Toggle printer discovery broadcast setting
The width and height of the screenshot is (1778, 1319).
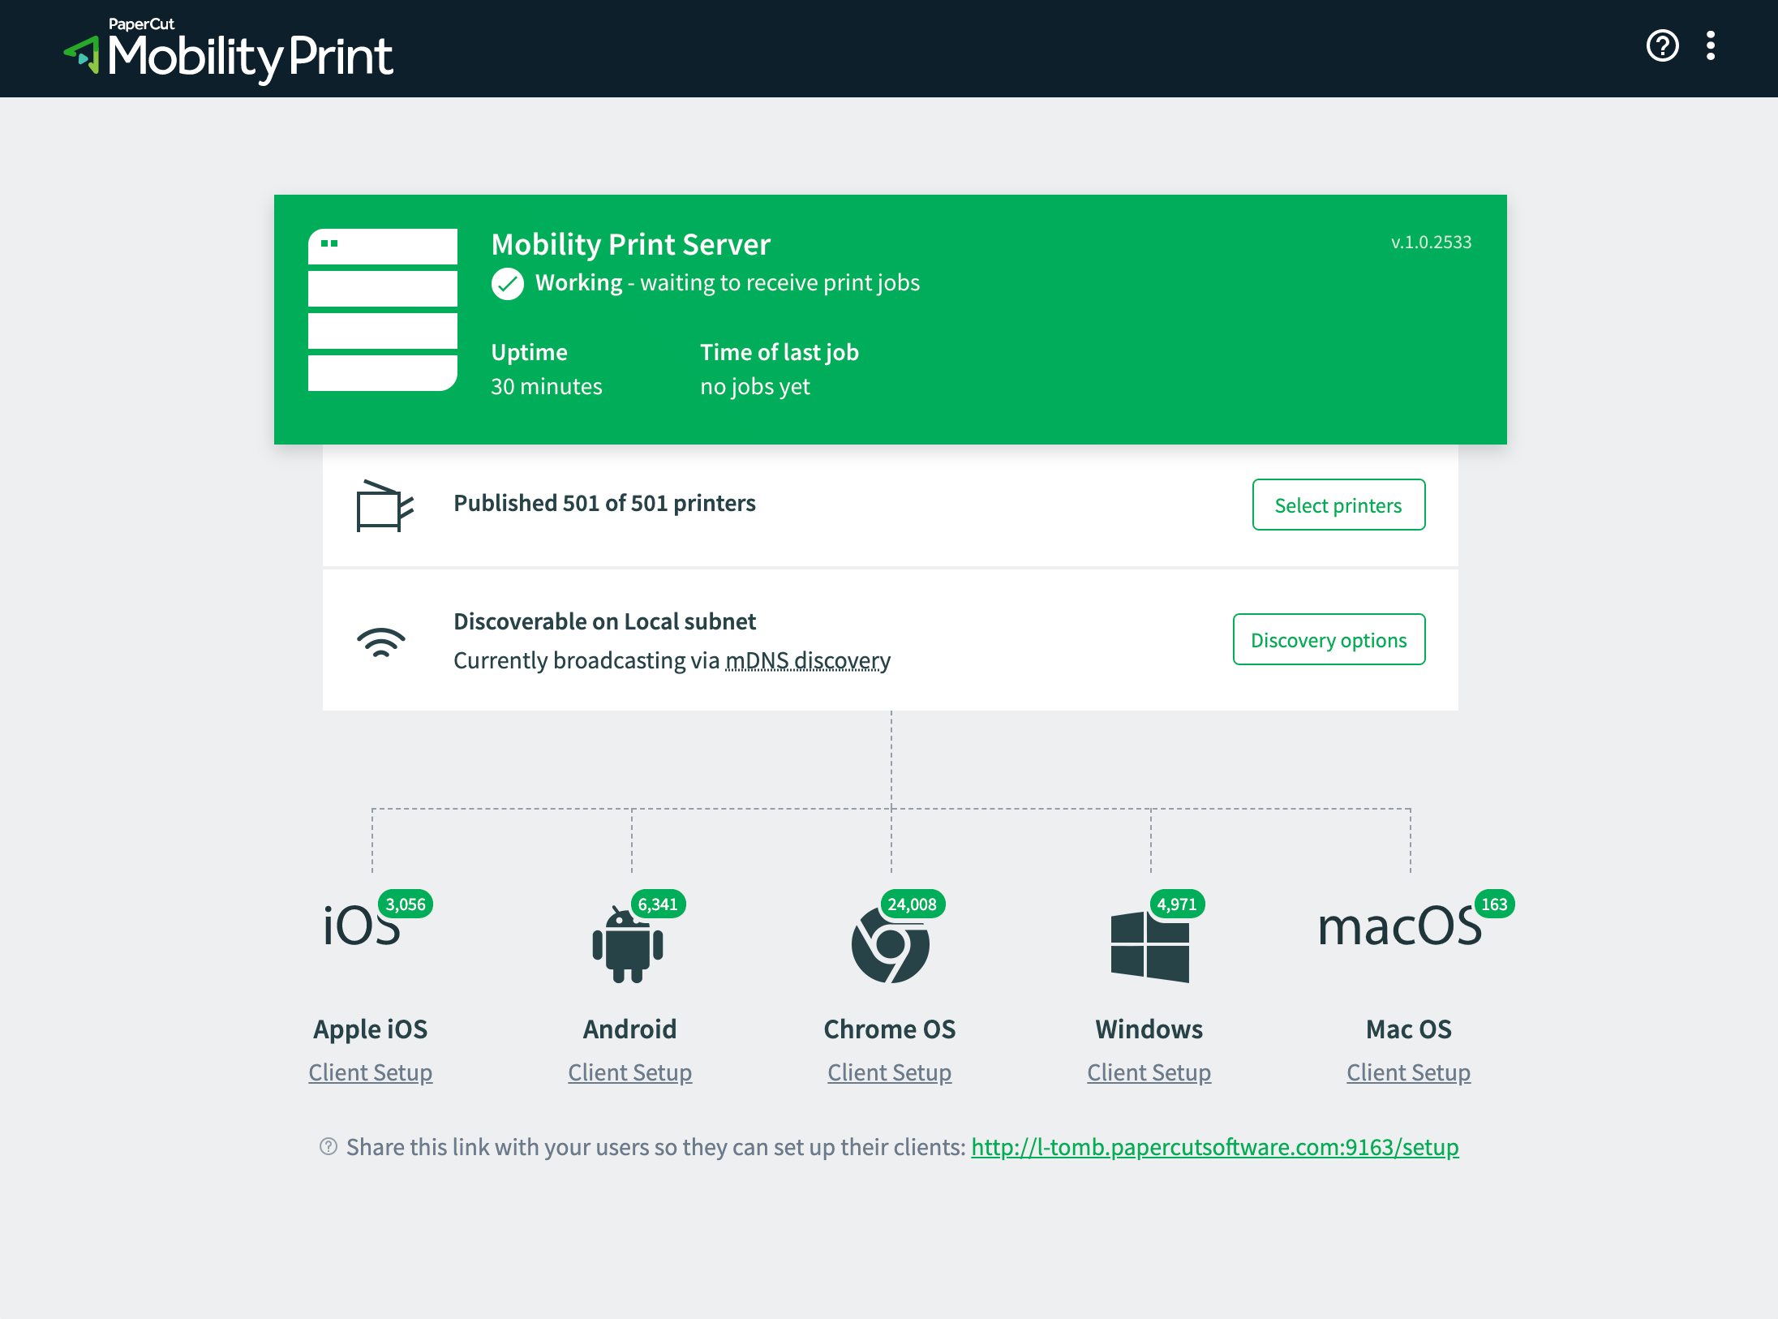[x=1328, y=638]
